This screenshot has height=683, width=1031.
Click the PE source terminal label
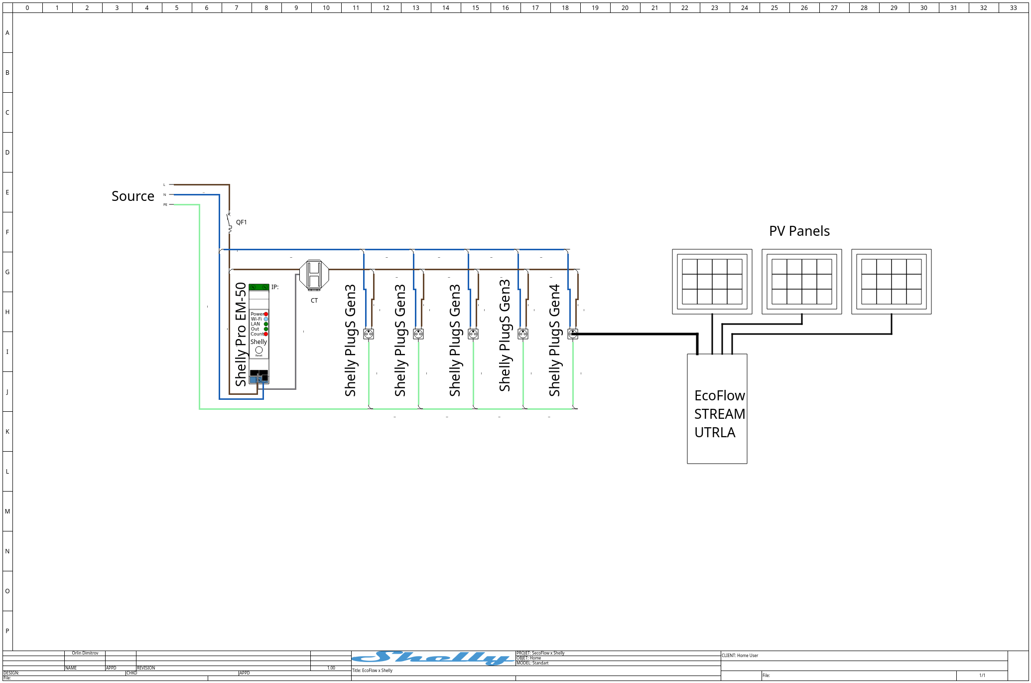[165, 205]
